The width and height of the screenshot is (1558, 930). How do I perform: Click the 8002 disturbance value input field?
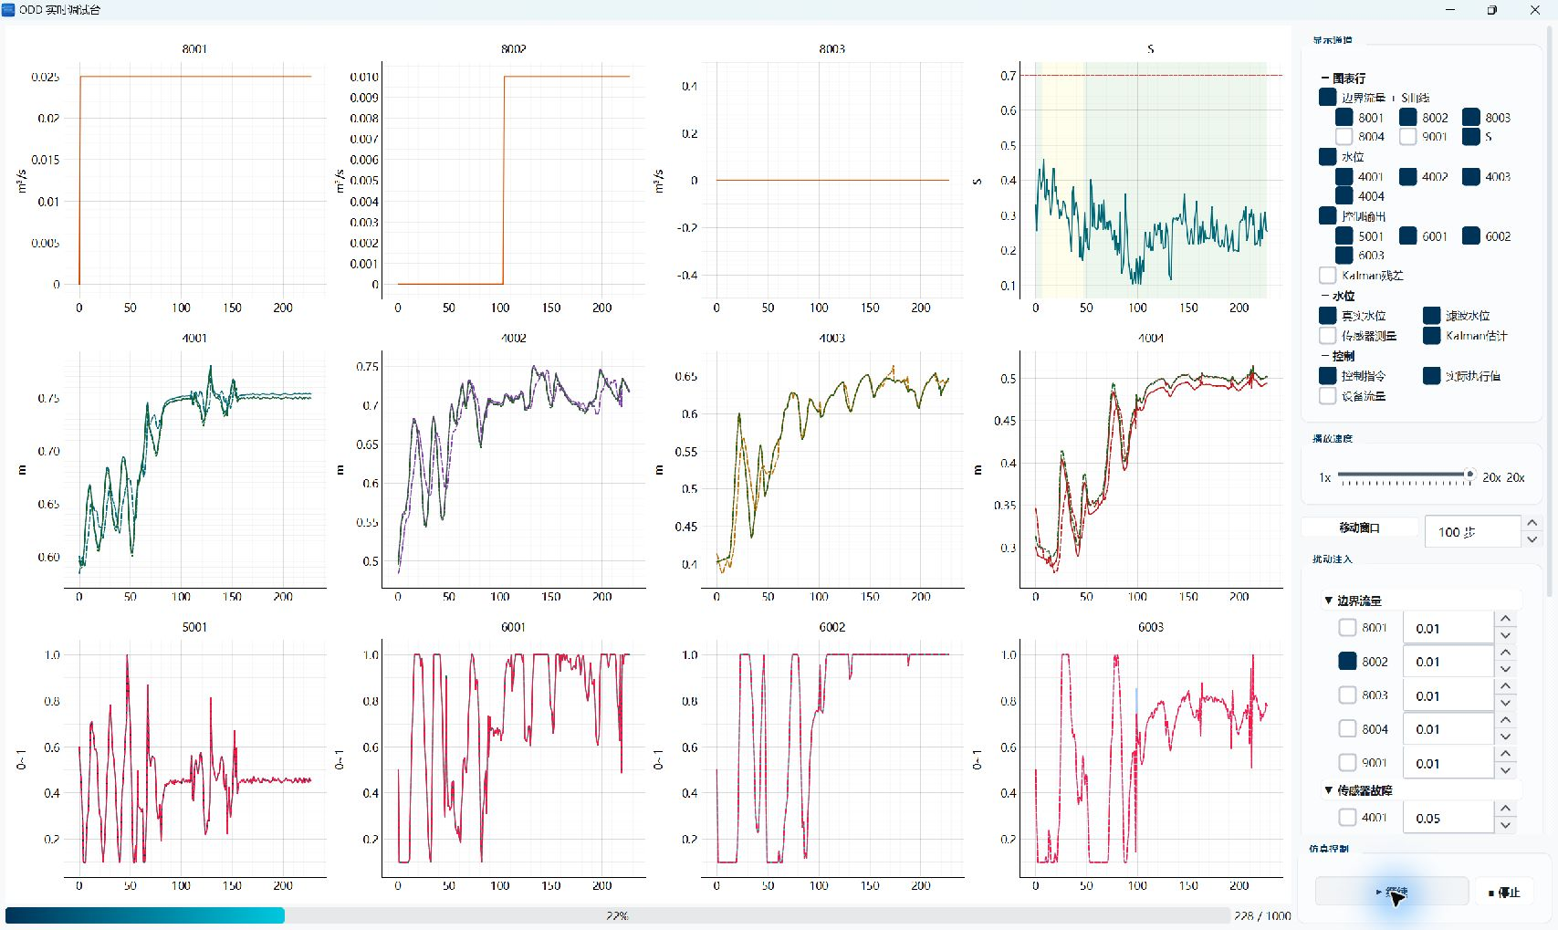click(x=1448, y=661)
